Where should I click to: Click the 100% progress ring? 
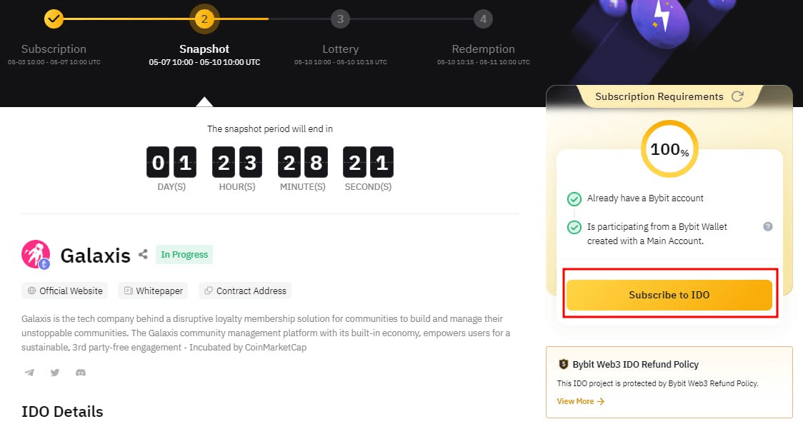tap(669, 149)
